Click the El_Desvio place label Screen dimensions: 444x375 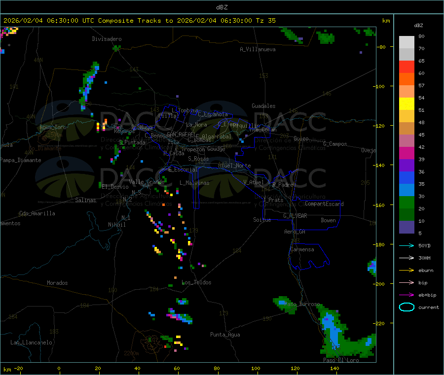(115, 187)
